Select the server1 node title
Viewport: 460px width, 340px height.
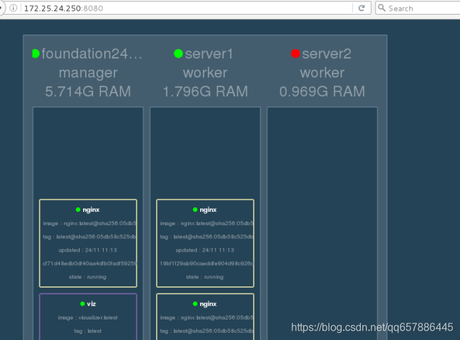(209, 54)
